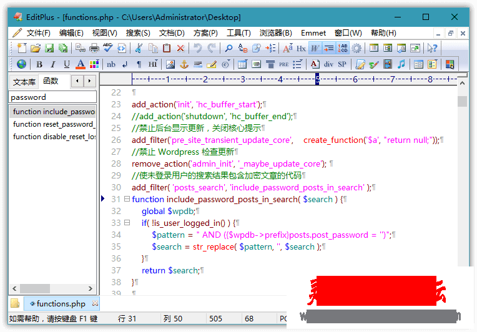Screen dimensions: 477x332
Task: Insert PRE preformatted tag
Action: click(284, 64)
